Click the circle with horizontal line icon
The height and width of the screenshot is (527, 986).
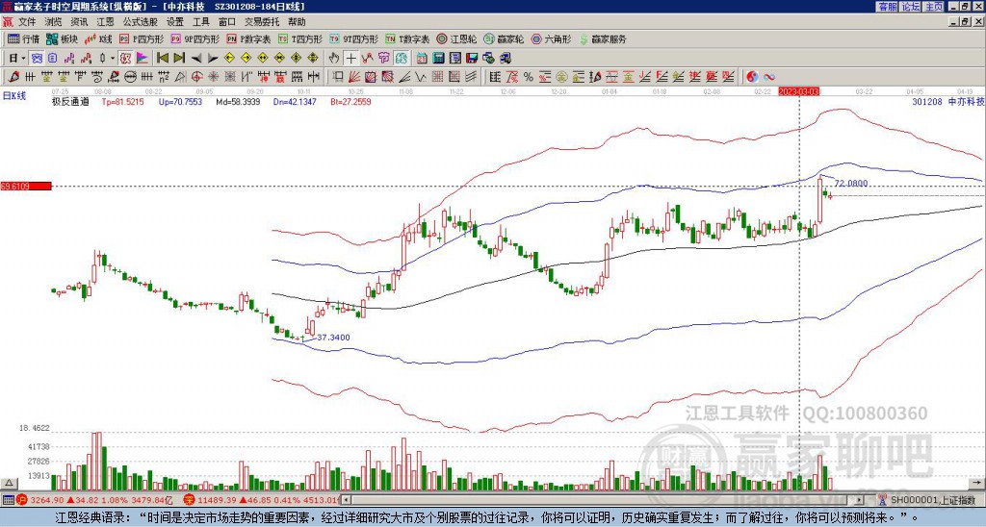click(130, 77)
